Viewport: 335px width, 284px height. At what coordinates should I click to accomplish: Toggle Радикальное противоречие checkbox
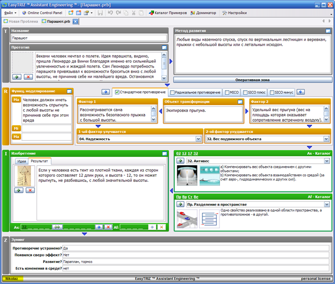coord(172,93)
